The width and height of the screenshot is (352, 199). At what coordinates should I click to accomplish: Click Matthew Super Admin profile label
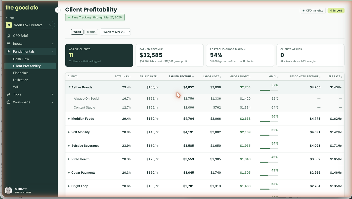tap(23, 191)
